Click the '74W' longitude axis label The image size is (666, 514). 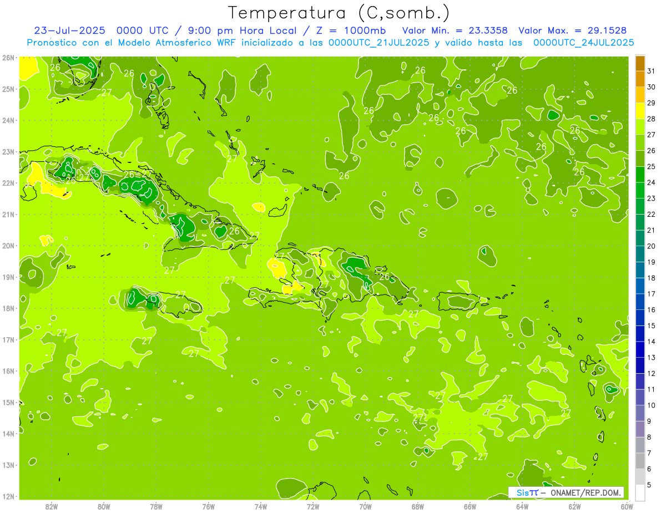tap(261, 506)
